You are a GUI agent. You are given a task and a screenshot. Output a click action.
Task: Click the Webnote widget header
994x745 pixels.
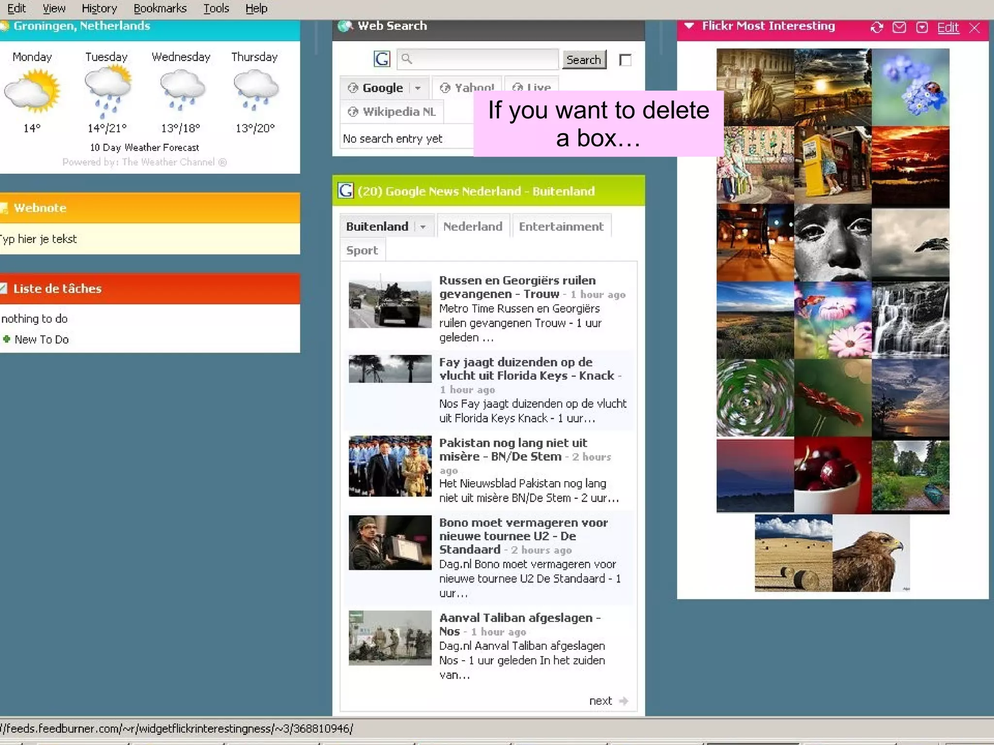point(149,208)
